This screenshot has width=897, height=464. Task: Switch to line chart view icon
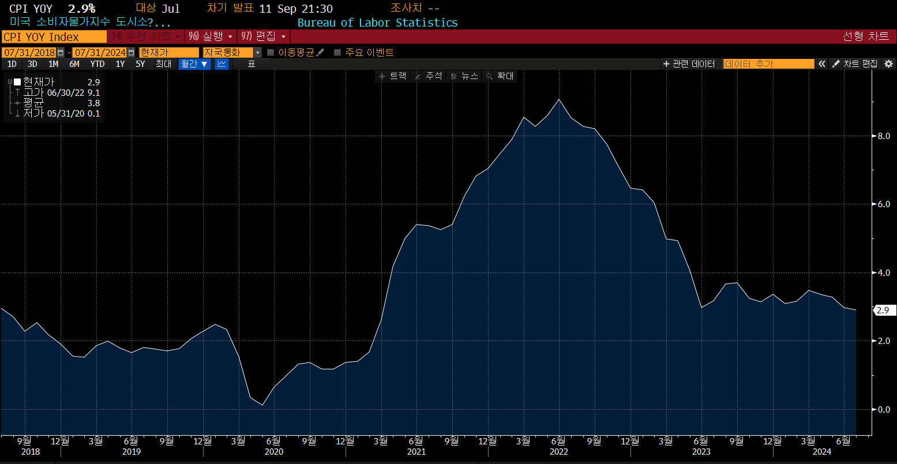222,64
